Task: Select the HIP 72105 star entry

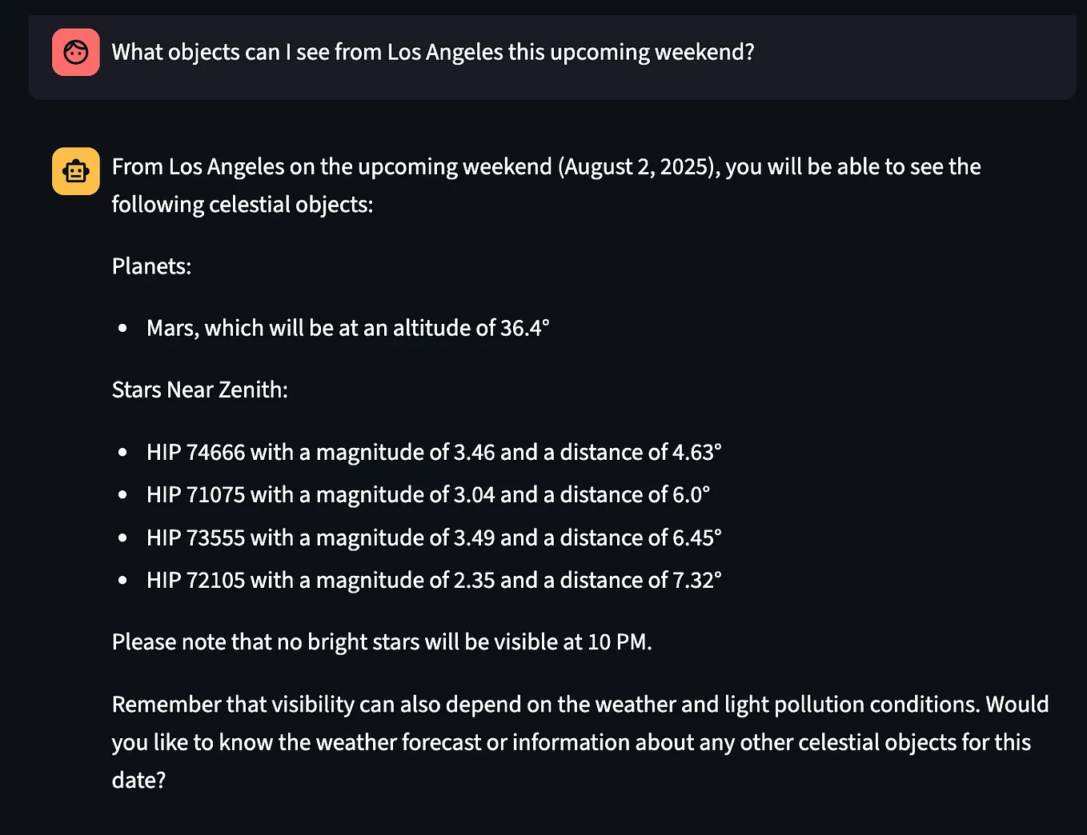Action: click(x=433, y=581)
